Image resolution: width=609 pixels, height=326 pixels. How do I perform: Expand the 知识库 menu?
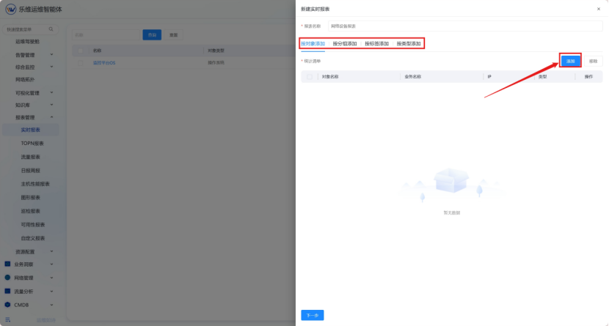51,105
